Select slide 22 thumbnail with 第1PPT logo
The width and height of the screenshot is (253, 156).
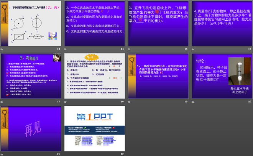(95, 128)
